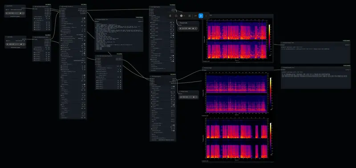356x168 pixels.
Task: Delete selected node via trash icon
Action: 170,16
